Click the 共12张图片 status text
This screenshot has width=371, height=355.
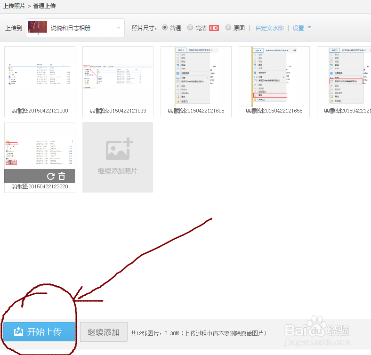[x=199, y=333]
